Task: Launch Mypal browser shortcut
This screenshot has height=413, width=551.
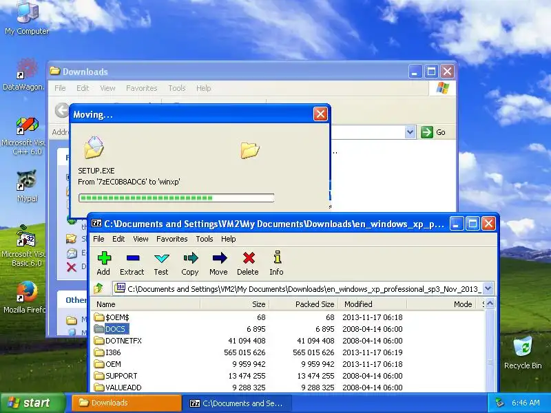Action: pyautogui.click(x=27, y=186)
